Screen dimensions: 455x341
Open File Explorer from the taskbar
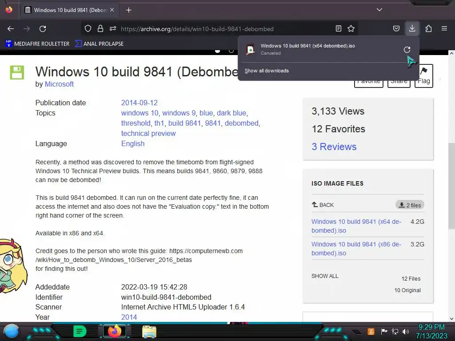coord(149,331)
